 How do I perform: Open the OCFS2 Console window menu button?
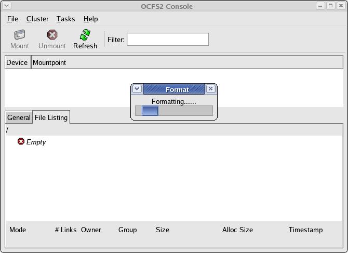point(6,6)
